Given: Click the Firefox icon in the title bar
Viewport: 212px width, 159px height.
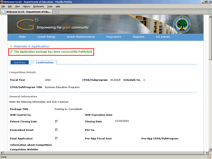Looking at the screenshot, I should click(2, 2).
